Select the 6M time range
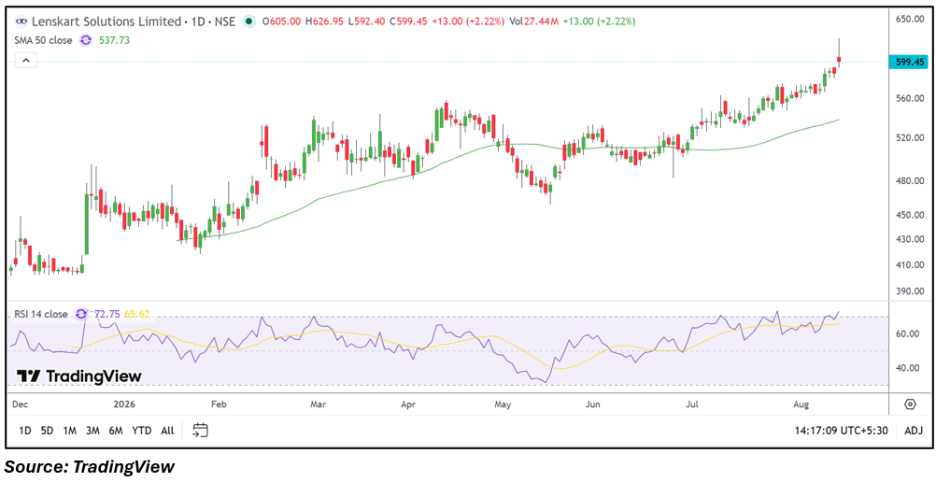936x482 pixels. [x=115, y=430]
